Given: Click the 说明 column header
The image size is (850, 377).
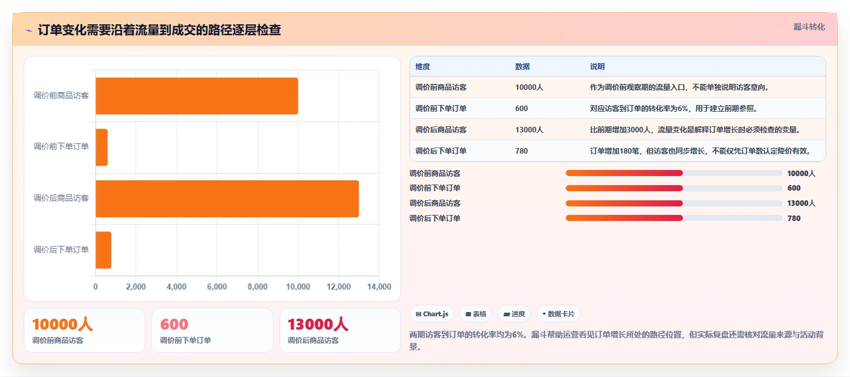Looking at the screenshot, I should coord(597,66).
